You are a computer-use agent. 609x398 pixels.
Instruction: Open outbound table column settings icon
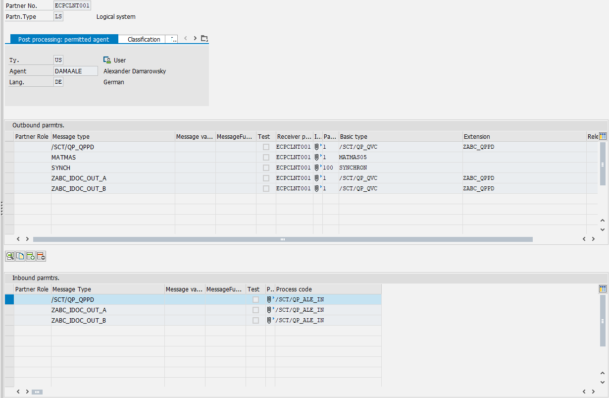(x=603, y=136)
